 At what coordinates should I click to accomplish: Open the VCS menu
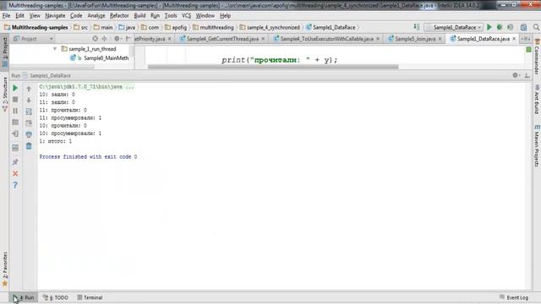pos(186,15)
